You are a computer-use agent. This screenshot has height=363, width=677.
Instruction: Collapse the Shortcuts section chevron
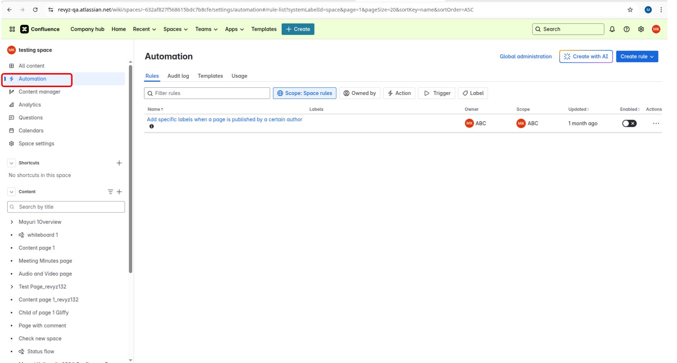pos(11,163)
